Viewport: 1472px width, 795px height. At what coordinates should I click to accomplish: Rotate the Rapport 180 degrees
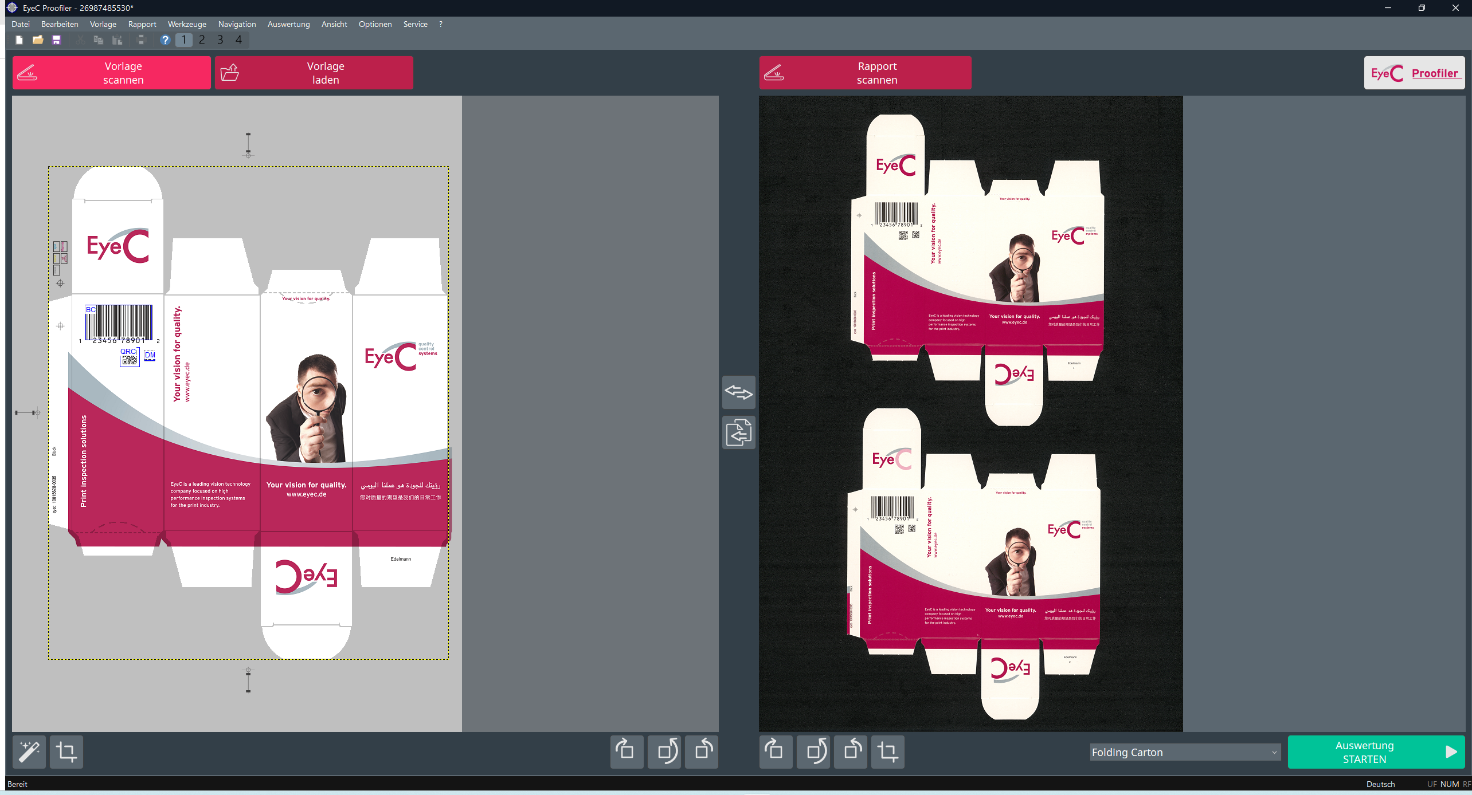click(813, 752)
